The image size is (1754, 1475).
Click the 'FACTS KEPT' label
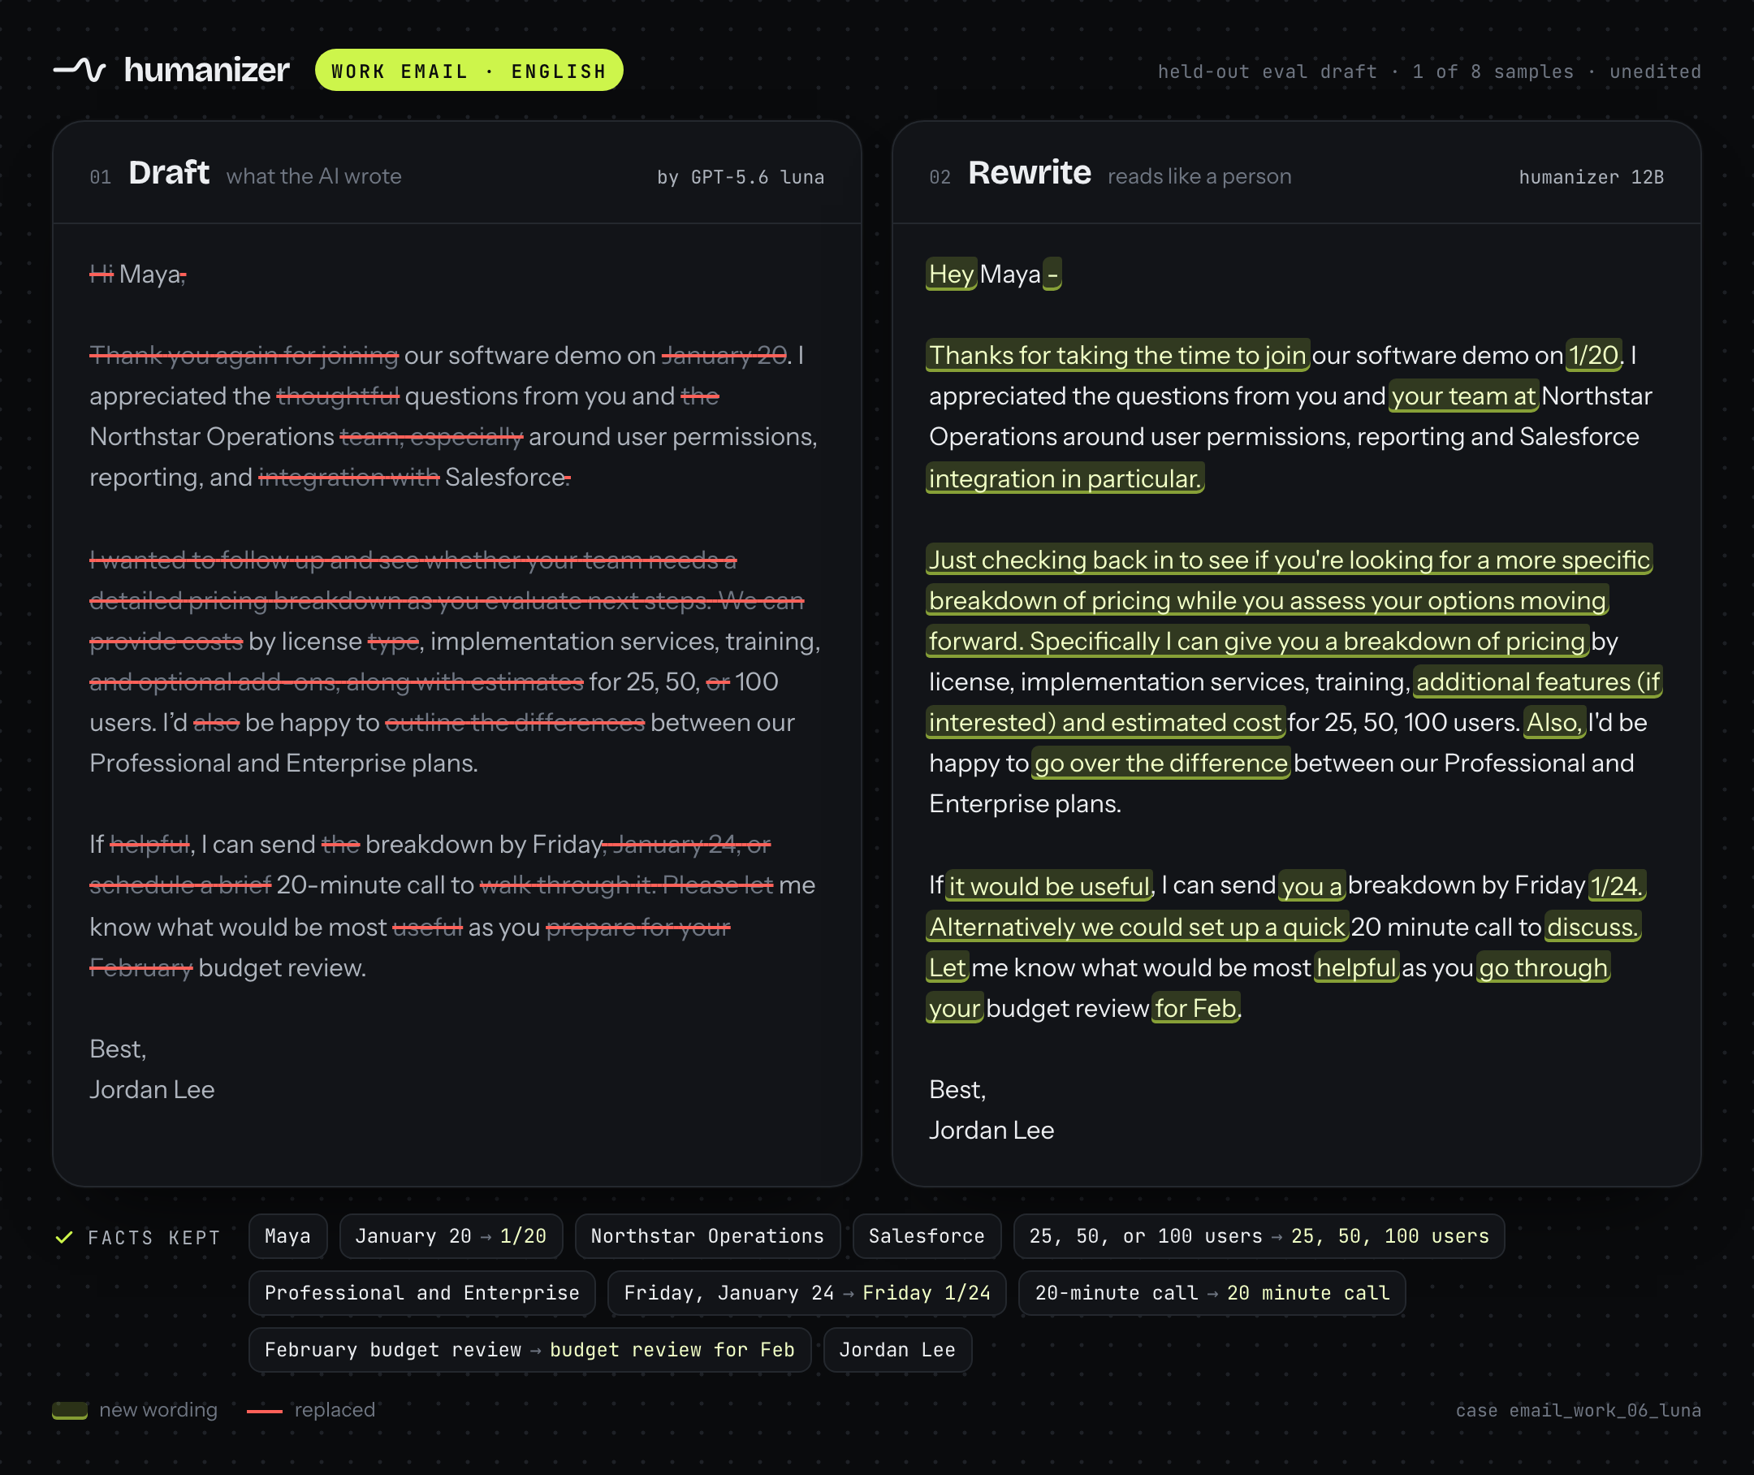click(x=153, y=1238)
